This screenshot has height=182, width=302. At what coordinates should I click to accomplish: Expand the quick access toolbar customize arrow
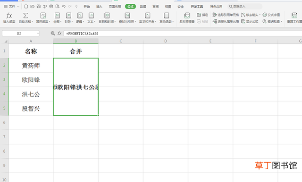(x=76, y=7)
